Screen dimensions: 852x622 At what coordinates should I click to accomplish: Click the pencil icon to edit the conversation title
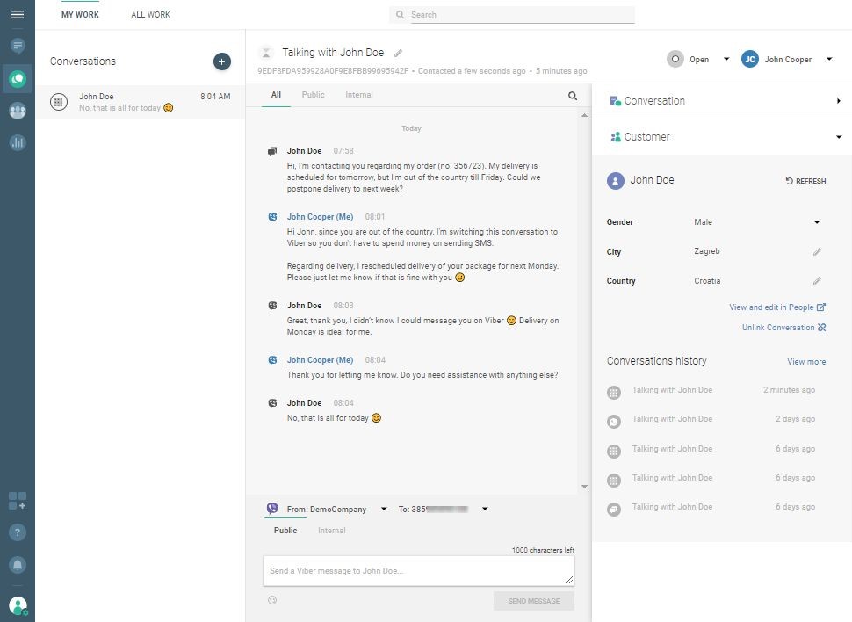[398, 54]
